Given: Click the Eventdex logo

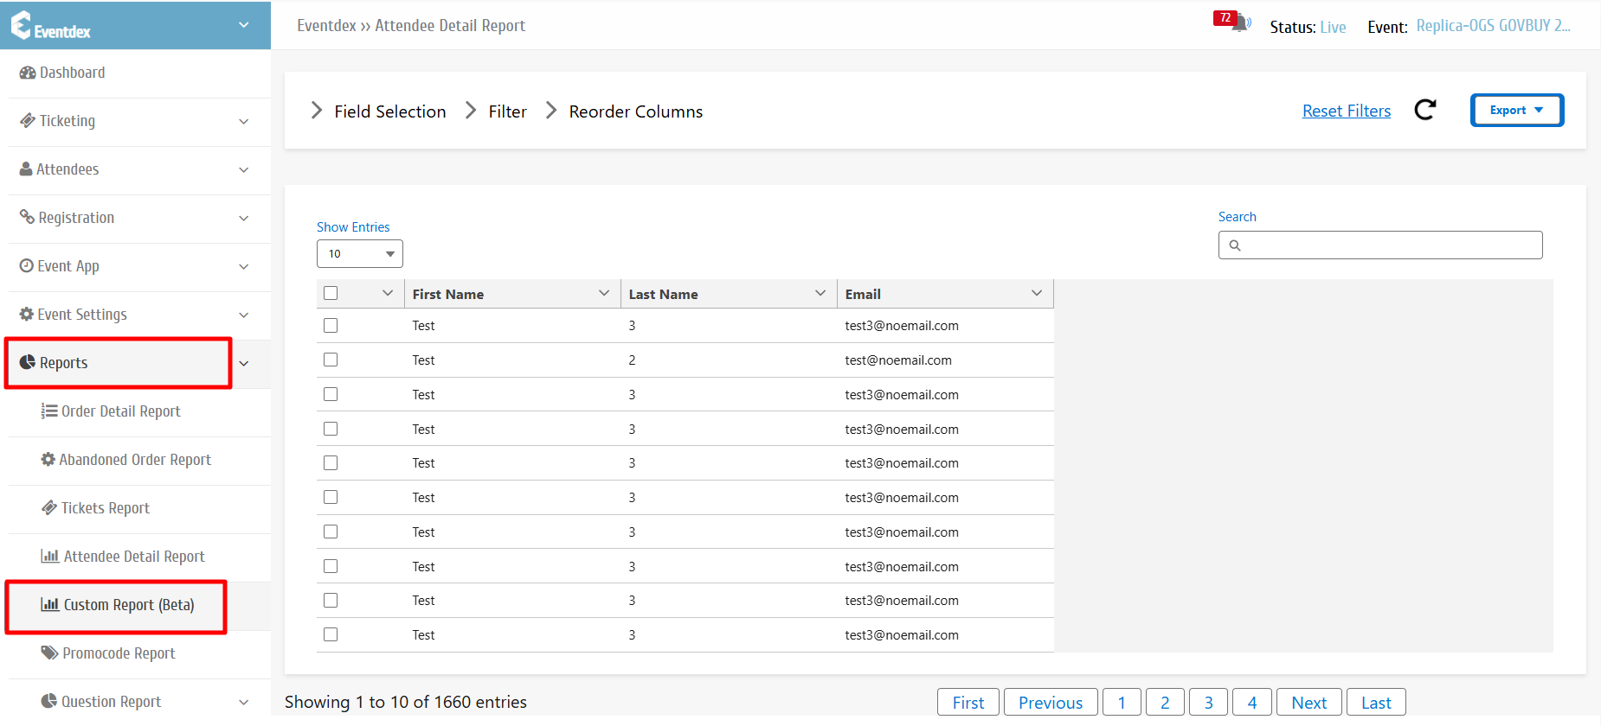Looking at the screenshot, I should 50,26.
